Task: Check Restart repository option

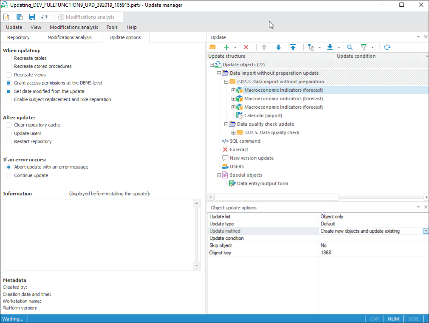Action: (x=9, y=141)
